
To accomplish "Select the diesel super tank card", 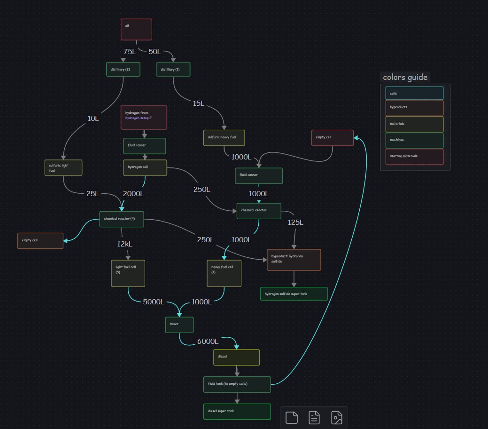I will coord(237,412).
